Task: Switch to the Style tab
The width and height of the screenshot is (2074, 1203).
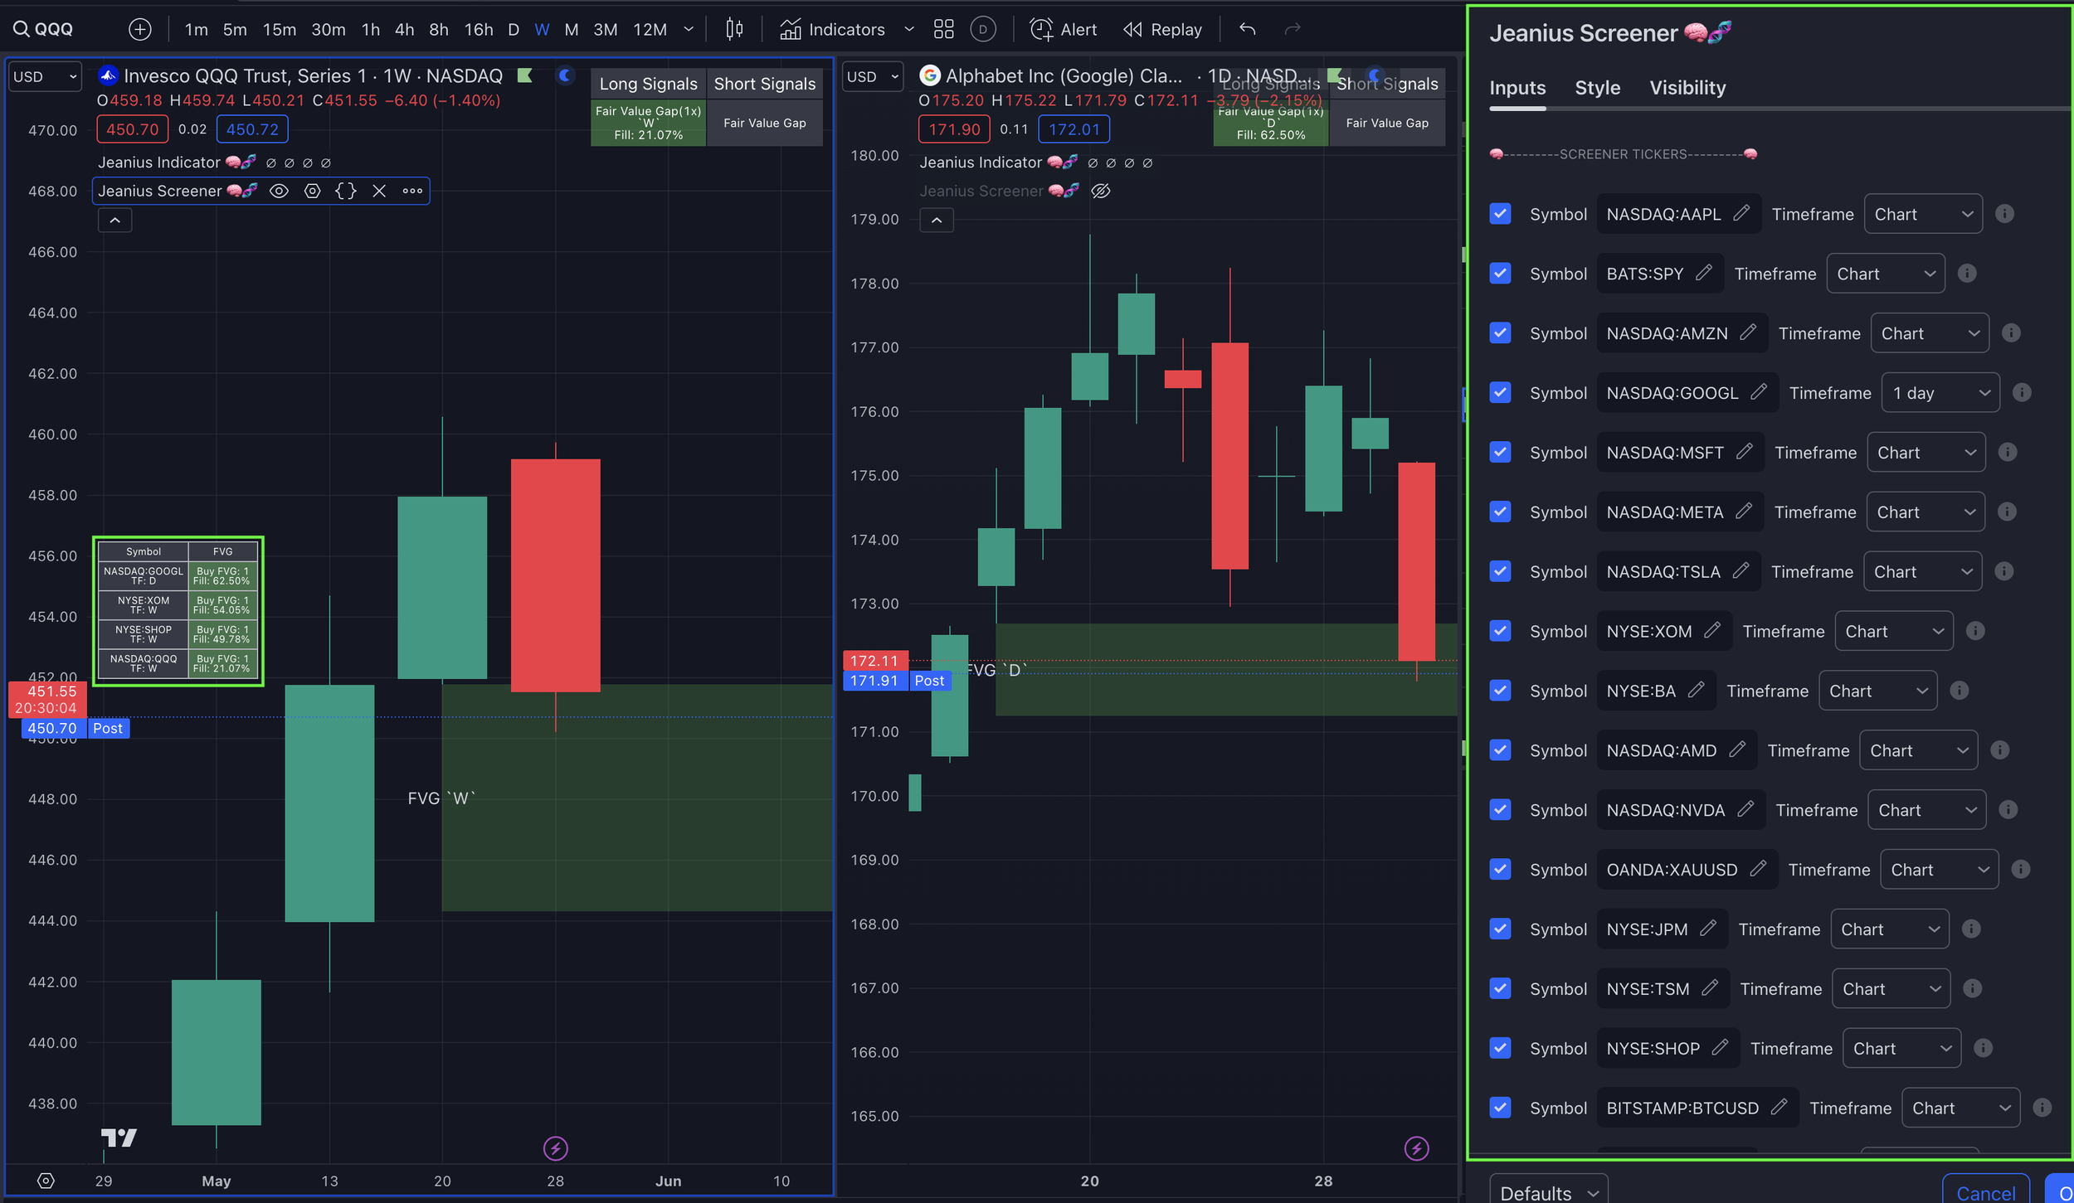Action: coord(1597,88)
